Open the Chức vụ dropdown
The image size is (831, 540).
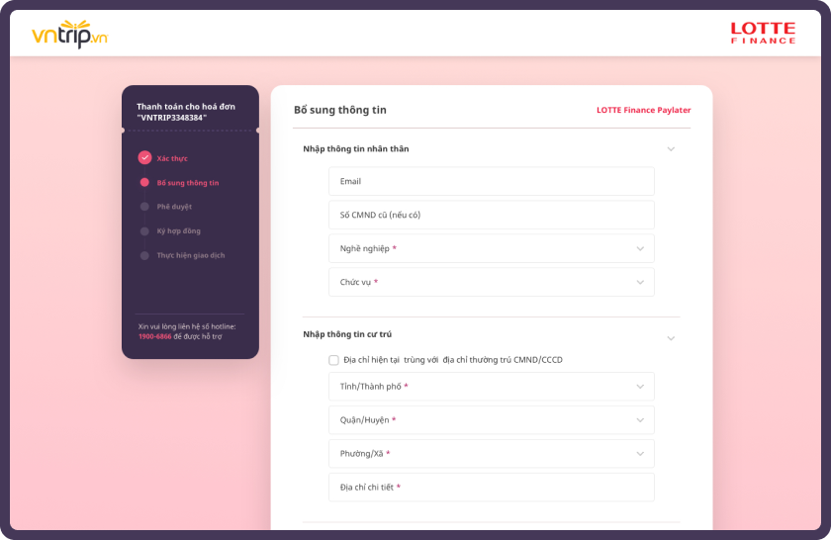492,282
